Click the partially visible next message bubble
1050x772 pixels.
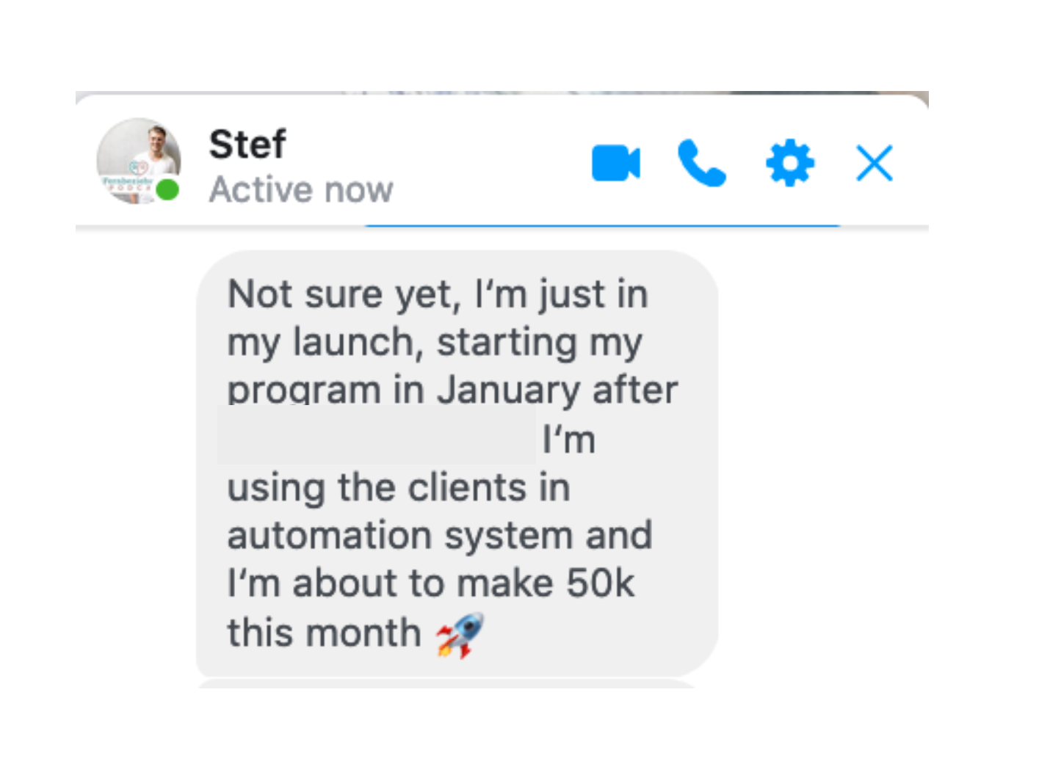tap(446, 684)
